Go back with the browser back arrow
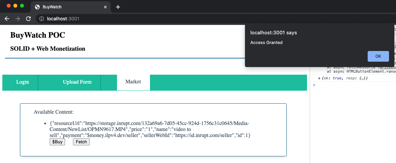The width and height of the screenshot is (396, 163). click(x=7, y=19)
